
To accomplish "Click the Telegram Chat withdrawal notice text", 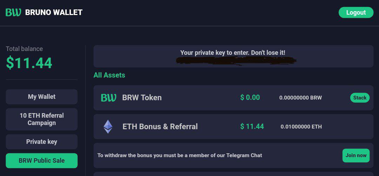I will click(x=180, y=155).
